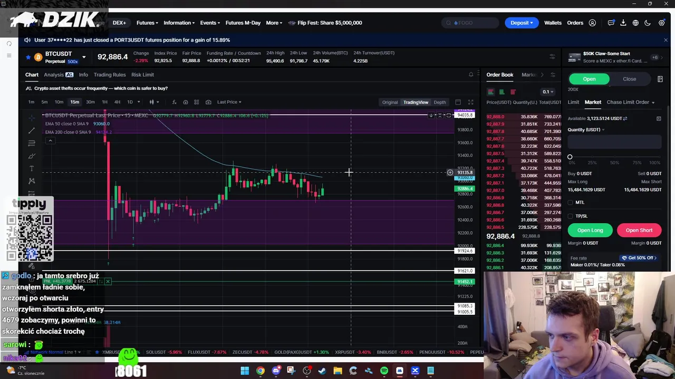The height and width of the screenshot is (379, 675).
Task: Open the language globe icon
Action: [x=635, y=23]
